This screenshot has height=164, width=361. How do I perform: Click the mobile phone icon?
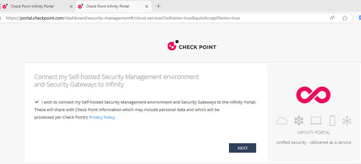tap(332, 121)
